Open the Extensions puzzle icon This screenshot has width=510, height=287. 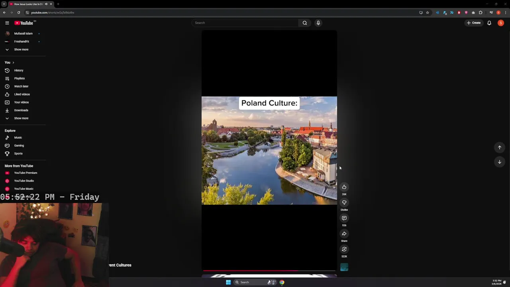click(x=481, y=12)
